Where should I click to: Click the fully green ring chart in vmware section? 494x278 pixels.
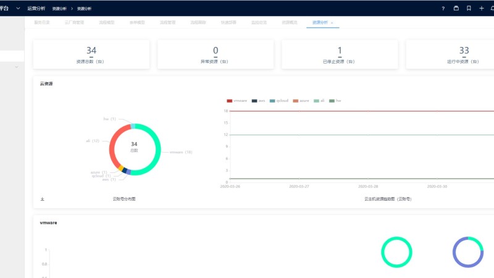pos(396,252)
